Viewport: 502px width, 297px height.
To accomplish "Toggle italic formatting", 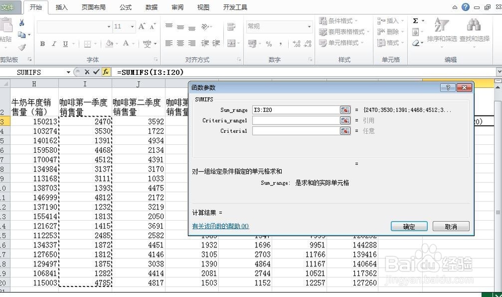I will click(x=54, y=44).
